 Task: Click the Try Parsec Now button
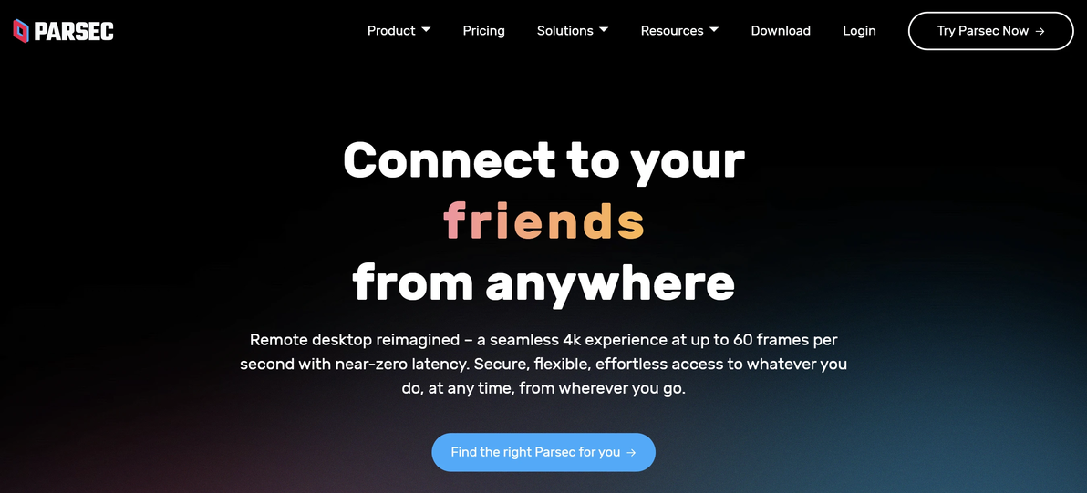[x=990, y=31]
